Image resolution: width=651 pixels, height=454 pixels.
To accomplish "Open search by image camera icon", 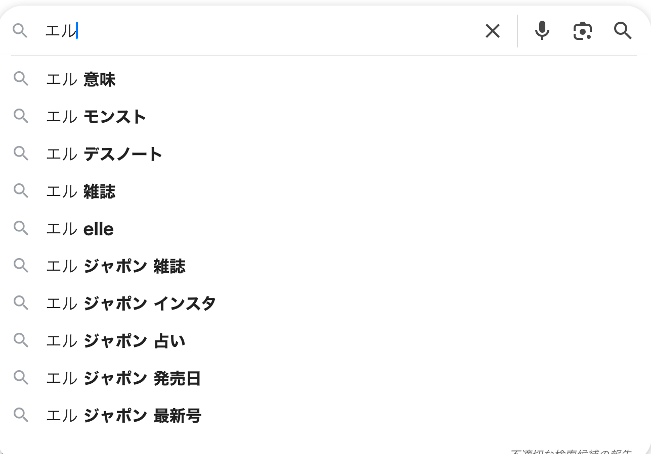I will tap(582, 31).
